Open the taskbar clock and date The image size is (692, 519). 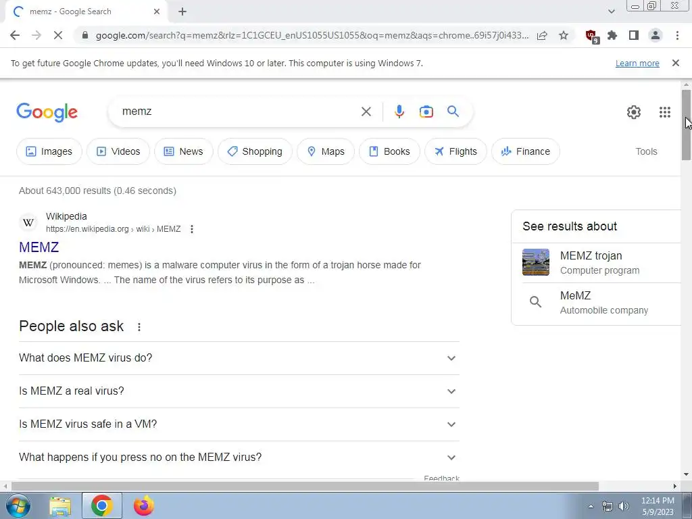click(x=658, y=506)
